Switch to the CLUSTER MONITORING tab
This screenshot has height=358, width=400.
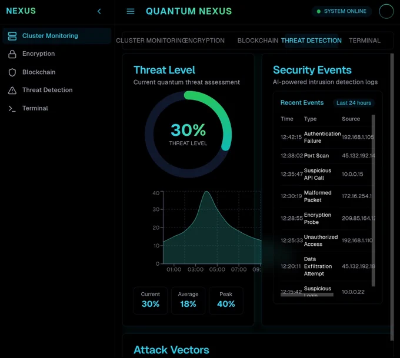coord(151,41)
